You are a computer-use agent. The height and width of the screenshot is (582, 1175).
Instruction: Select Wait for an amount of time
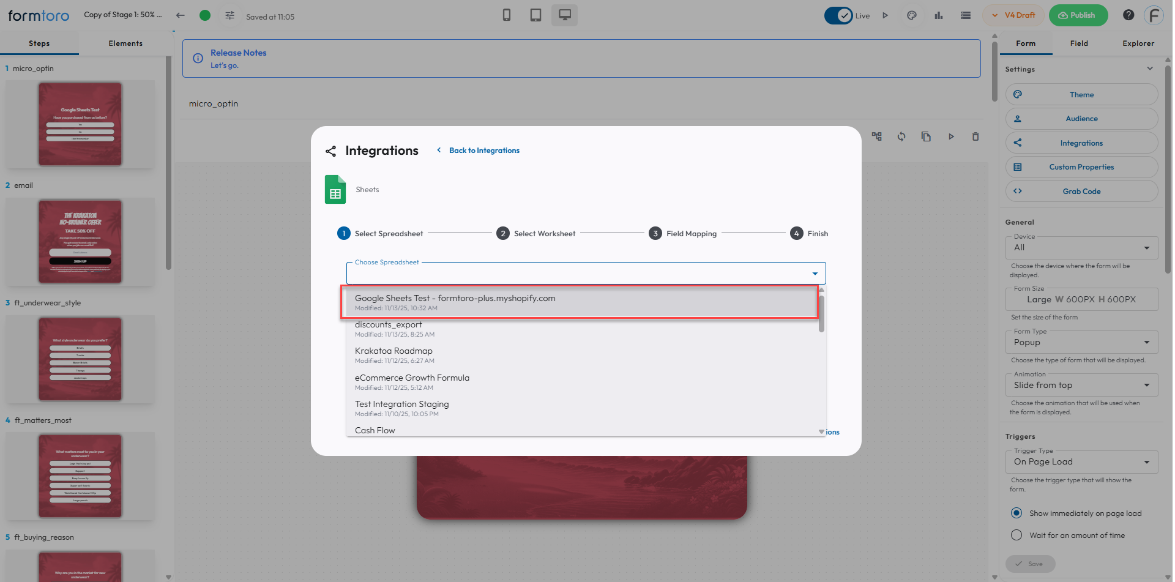1016,535
